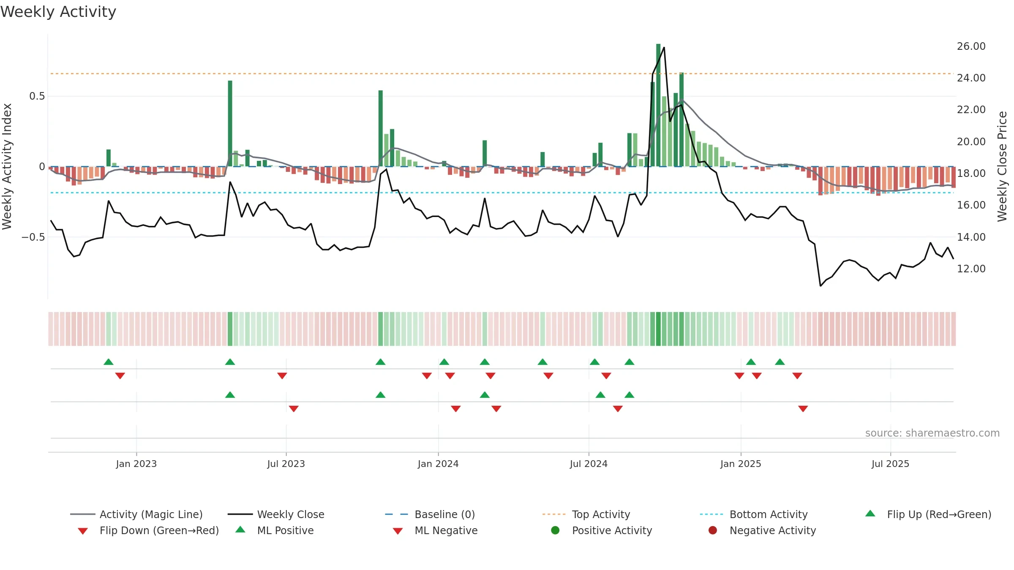Toggle Weekly Close legend entry
The image size is (1014, 570).
tap(276, 514)
